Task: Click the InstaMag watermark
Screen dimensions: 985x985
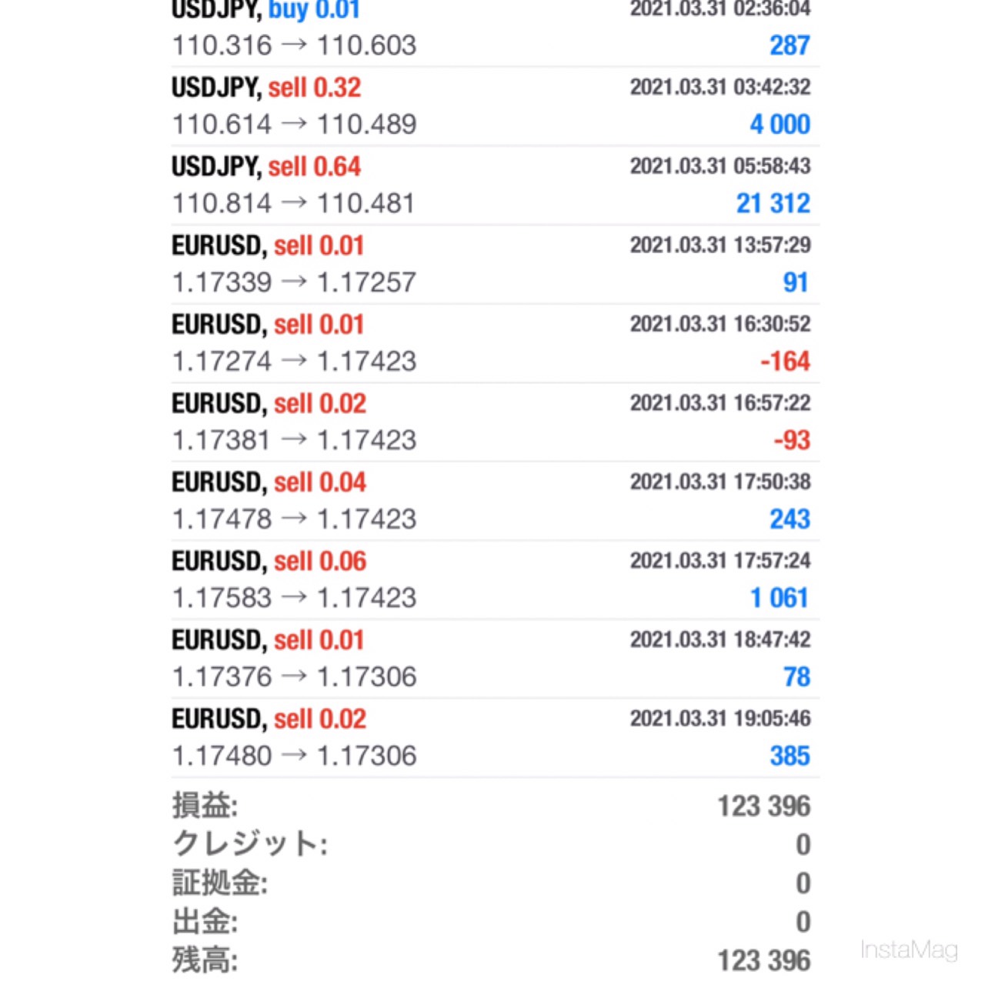Action: pyautogui.click(x=909, y=950)
